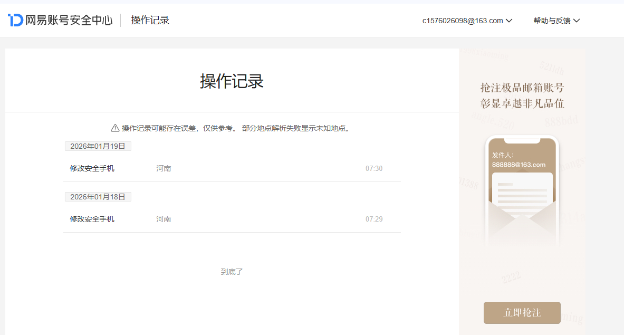Click 河南 location in 01月19日 record

click(164, 169)
